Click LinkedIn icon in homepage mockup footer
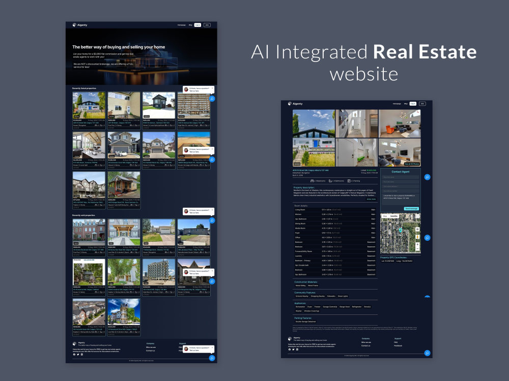509x381 pixels. pos(82,355)
